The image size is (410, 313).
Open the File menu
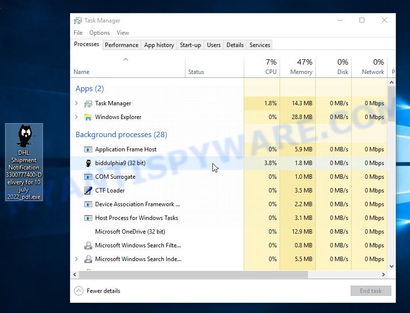[x=78, y=33]
